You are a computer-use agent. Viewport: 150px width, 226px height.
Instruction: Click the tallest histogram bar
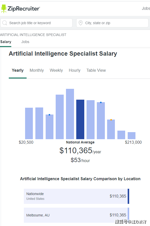(70, 114)
